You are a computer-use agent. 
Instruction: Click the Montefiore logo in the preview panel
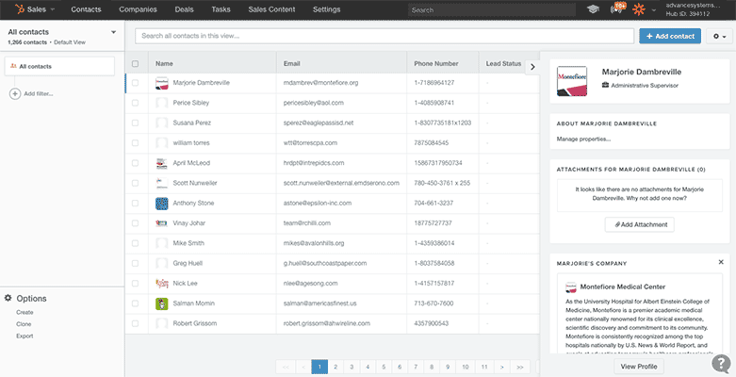(x=572, y=81)
